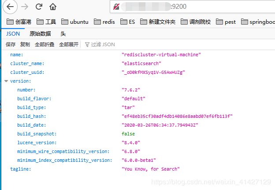Open the 工具 bookmark folder
The width and height of the screenshot is (275, 190).
[46, 22]
